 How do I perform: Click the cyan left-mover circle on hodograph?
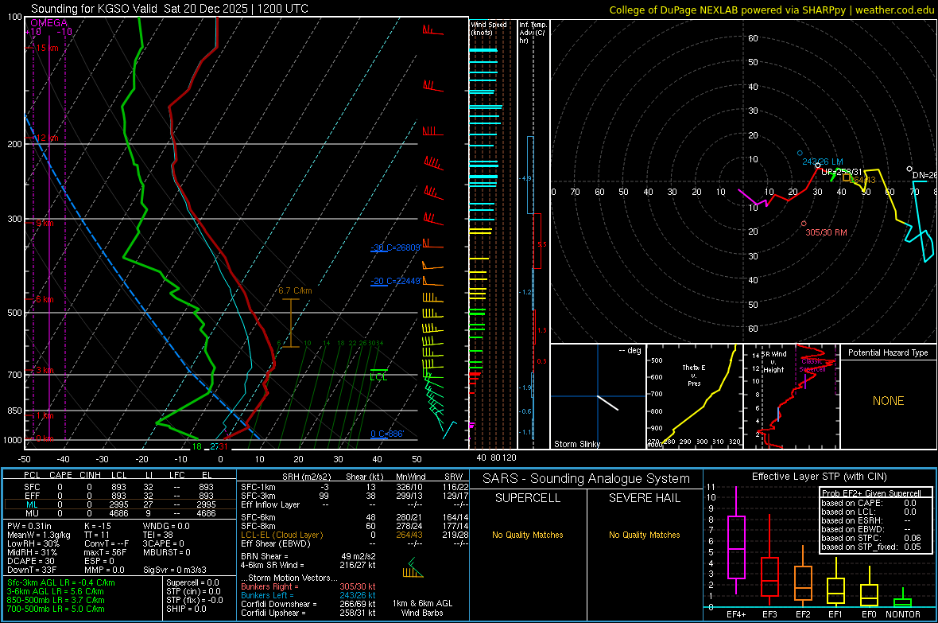[x=800, y=153]
